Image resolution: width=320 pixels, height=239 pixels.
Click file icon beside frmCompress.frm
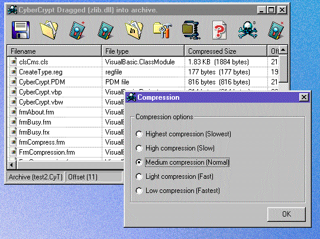coord(13,142)
